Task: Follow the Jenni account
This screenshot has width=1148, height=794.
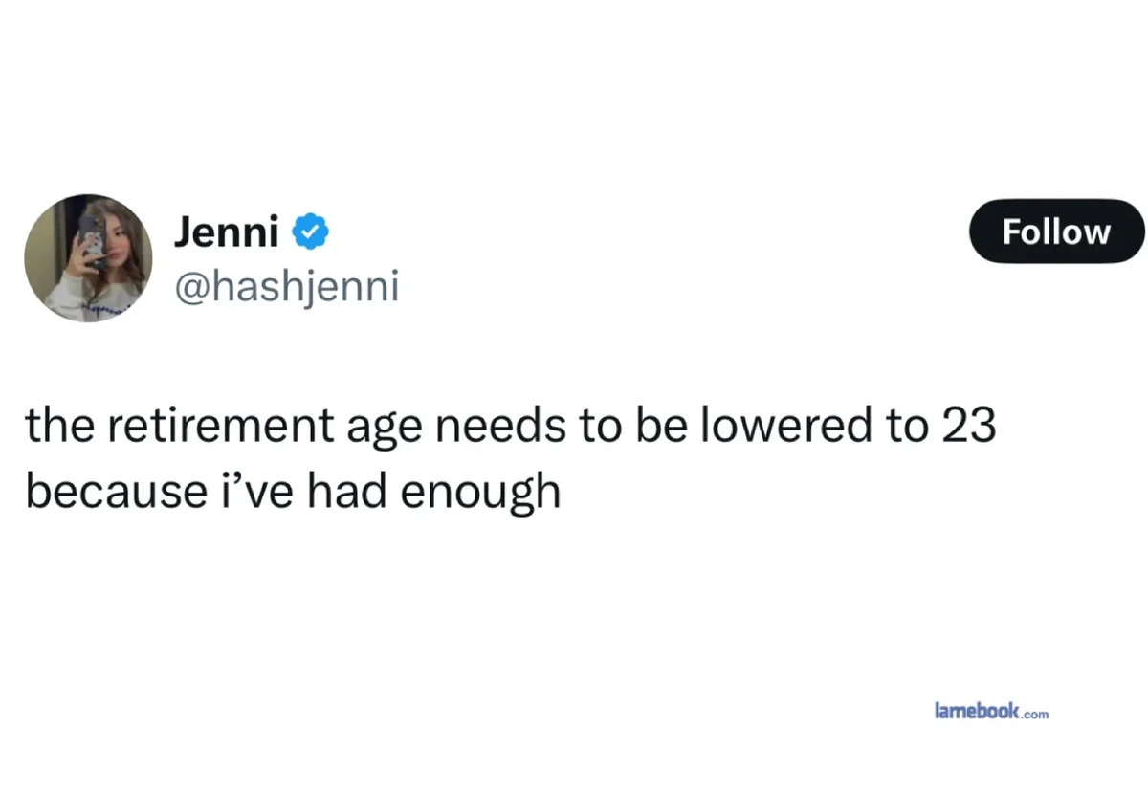Action: [1057, 232]
